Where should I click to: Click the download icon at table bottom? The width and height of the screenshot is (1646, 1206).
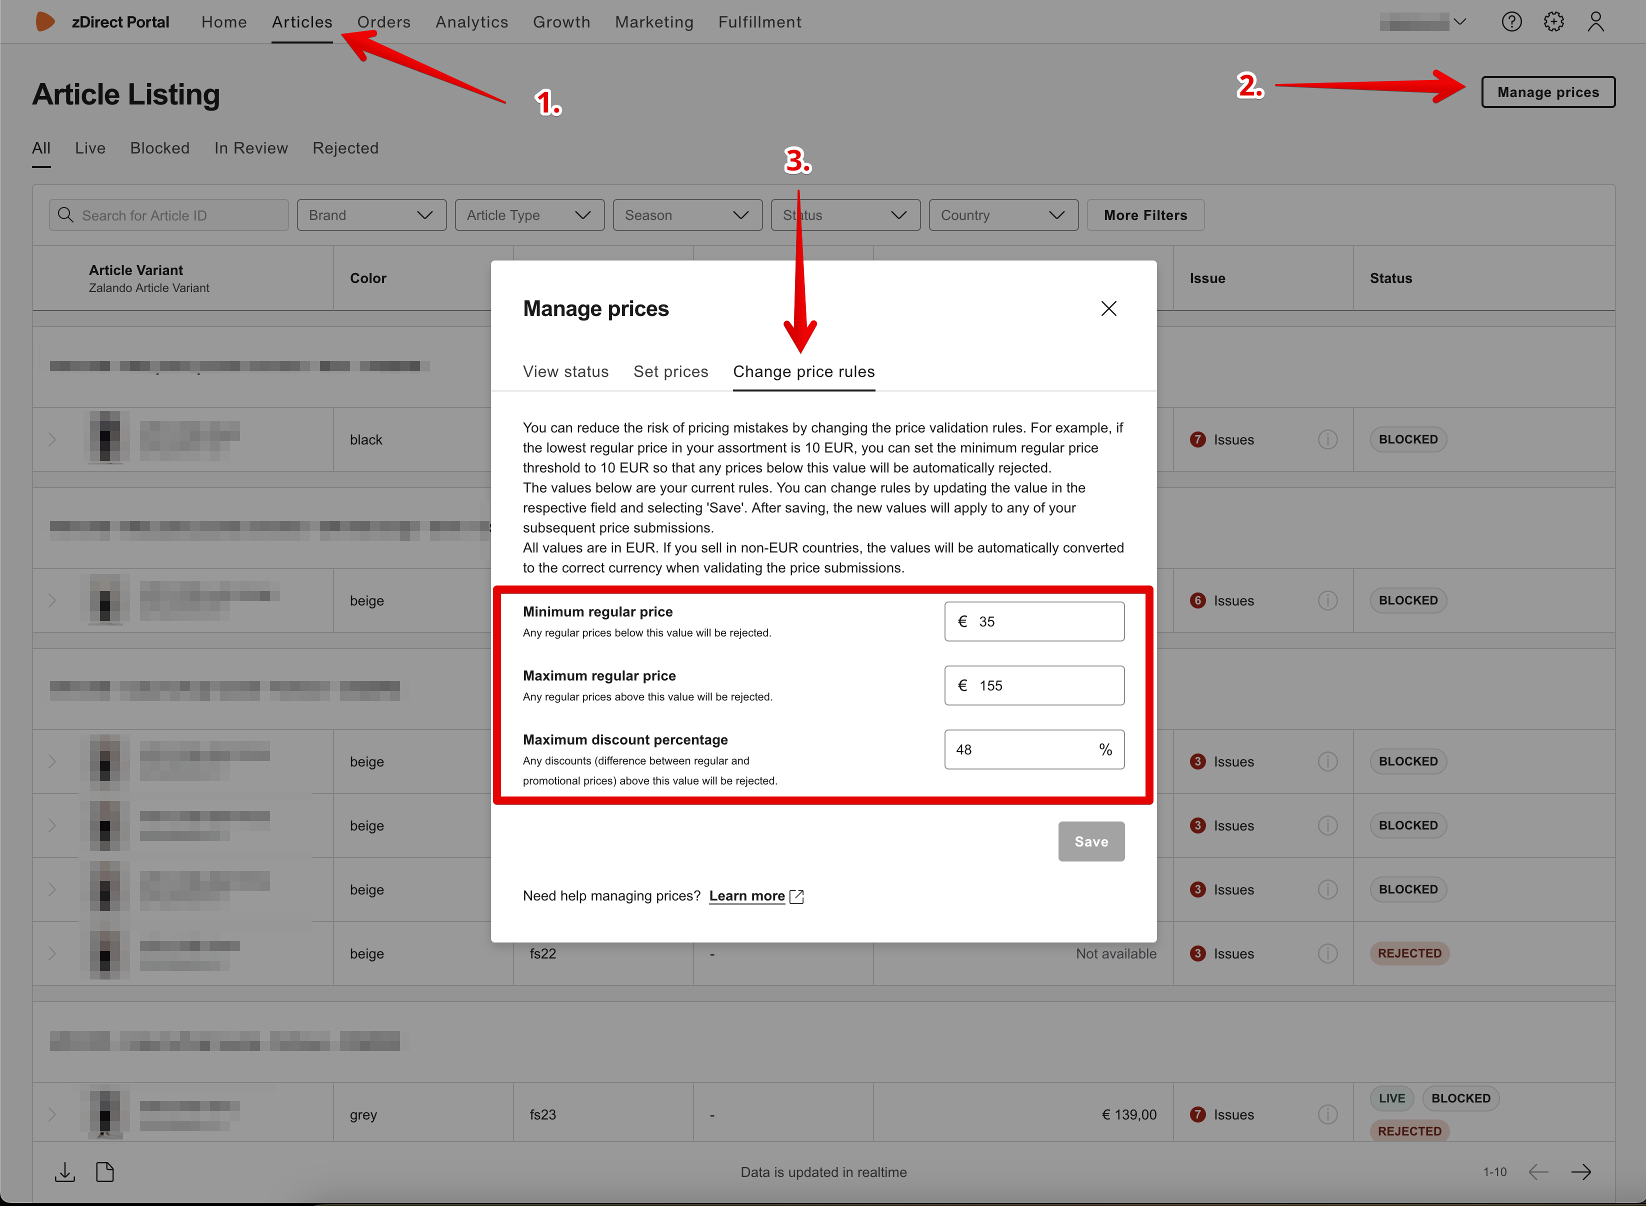click(65, 1171)
